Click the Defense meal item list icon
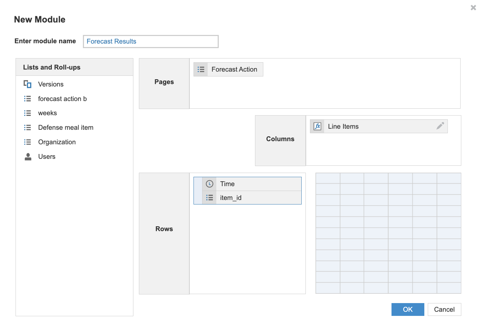 pos(27,127)
